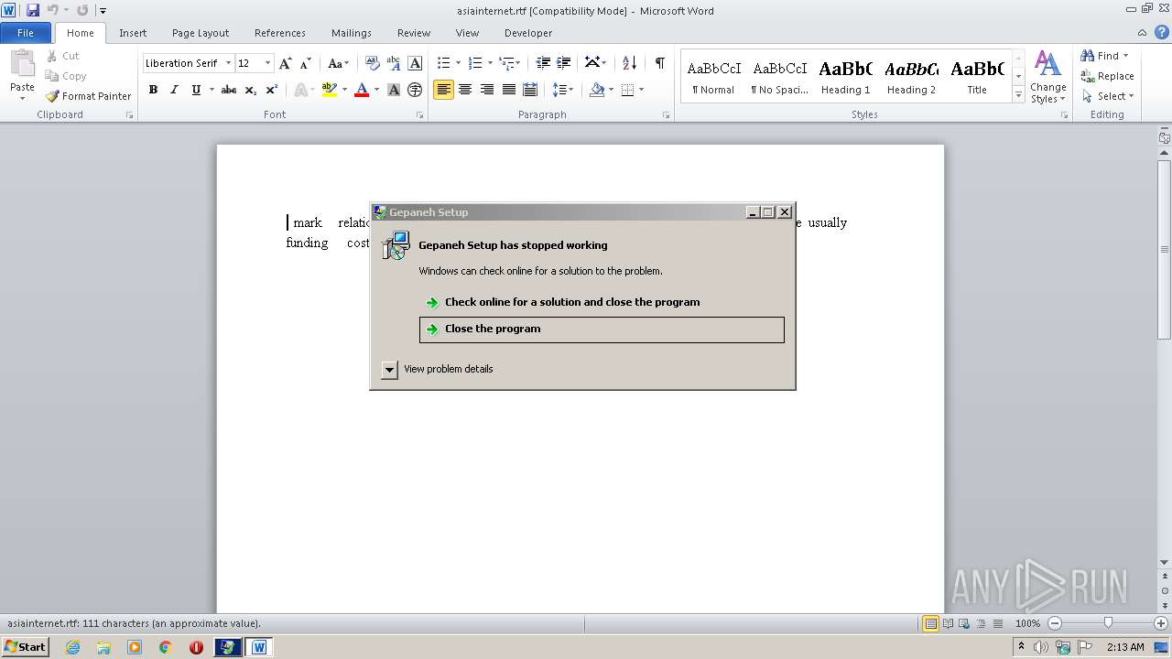This screenshot has height=659, width=1172.
Task: Open Text Highlight Color dropdown arrow
Action: click(344, 90)
